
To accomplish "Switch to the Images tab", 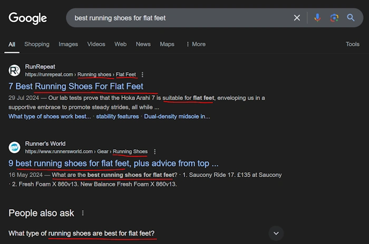I will pos(68,44).
